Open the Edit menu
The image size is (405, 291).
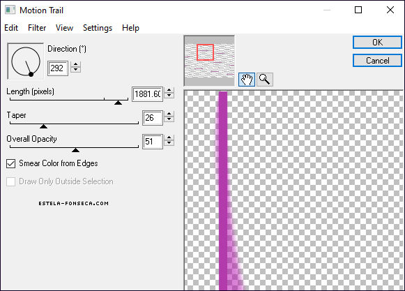11,28
